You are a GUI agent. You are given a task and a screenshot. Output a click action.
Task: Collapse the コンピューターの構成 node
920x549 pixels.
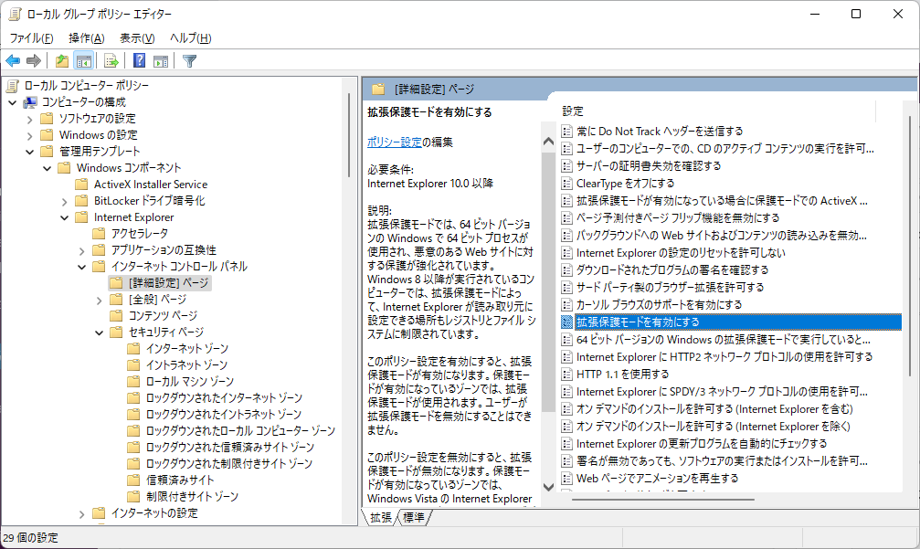click(12, 102)
